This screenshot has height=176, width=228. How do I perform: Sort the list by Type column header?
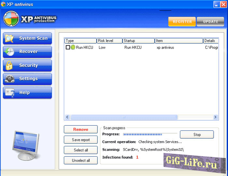click(80, 41)
